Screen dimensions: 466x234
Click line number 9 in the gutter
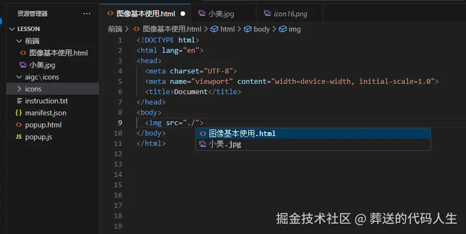tap(120, 122)
